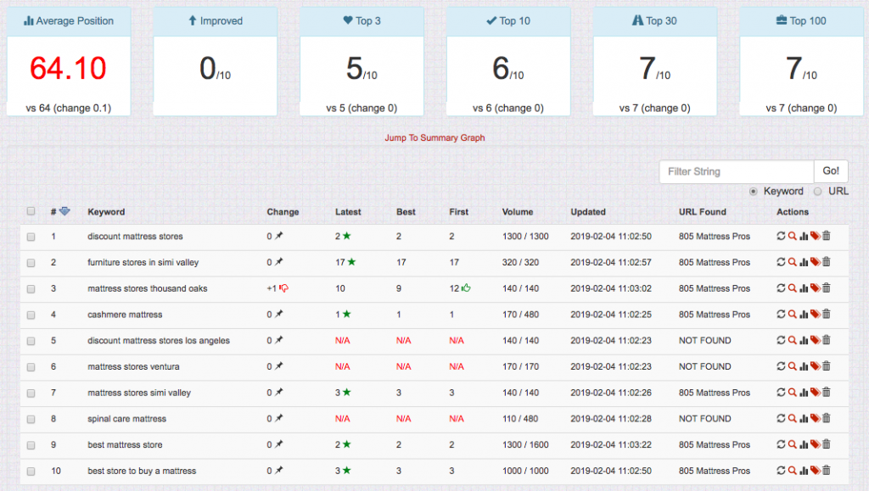Trash the furniture stores in simi valley keyword

827,262
